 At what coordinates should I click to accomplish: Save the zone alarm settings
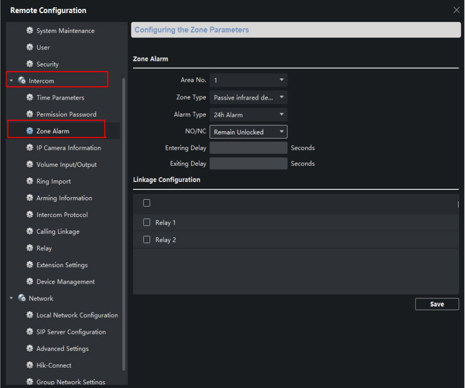[x=437, y=304]
